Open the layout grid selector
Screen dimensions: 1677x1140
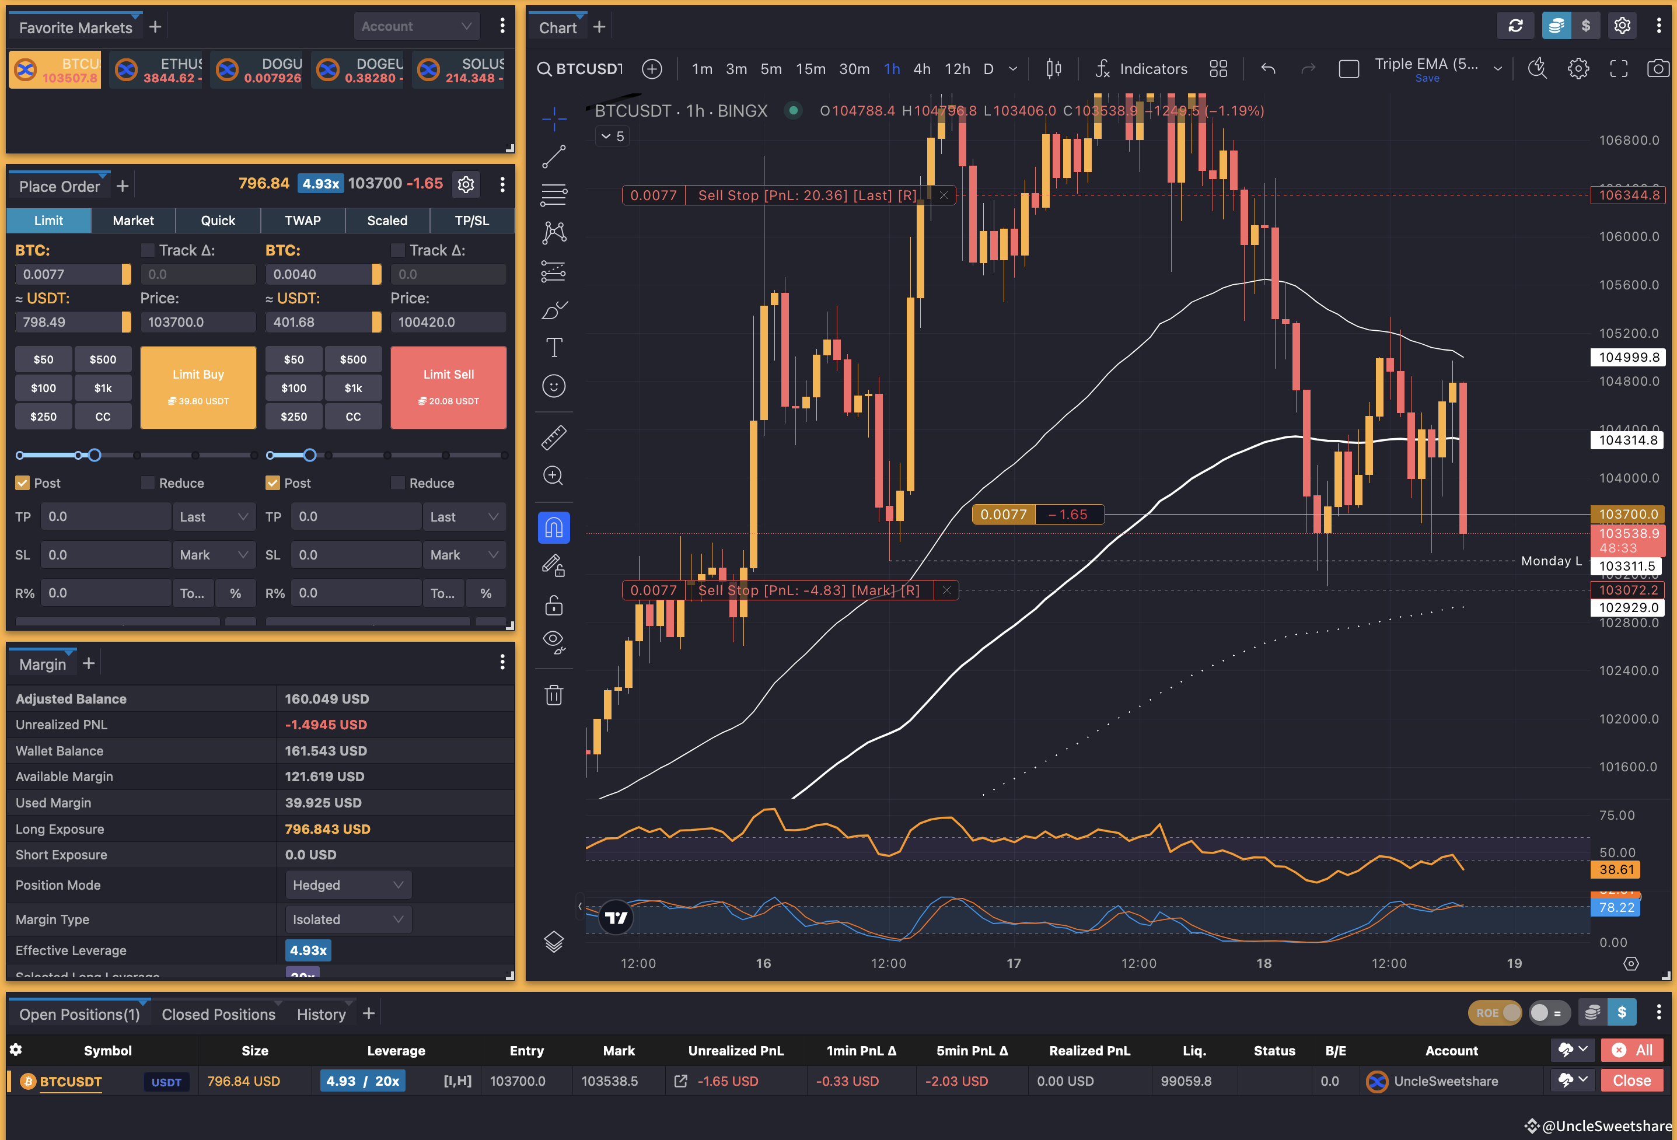[1218, 68]
